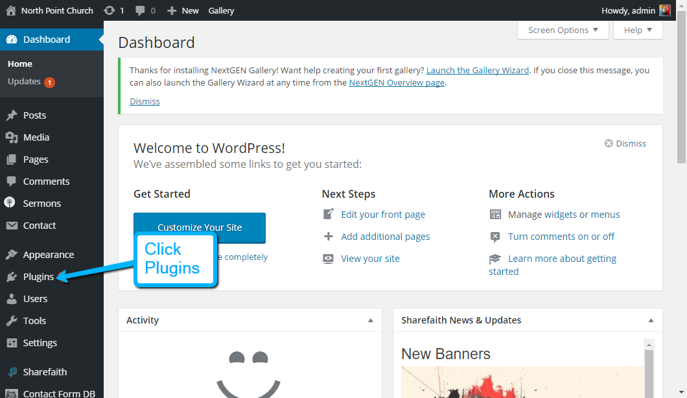Click the updates refresh icon in admin bar
The image size is (687, 398).
[110, 10]
